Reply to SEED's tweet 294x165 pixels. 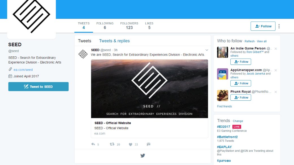[93, 144]
